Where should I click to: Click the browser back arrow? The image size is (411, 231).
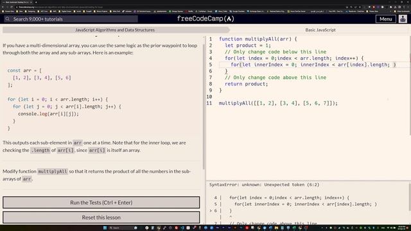click(x=3, y=7)
